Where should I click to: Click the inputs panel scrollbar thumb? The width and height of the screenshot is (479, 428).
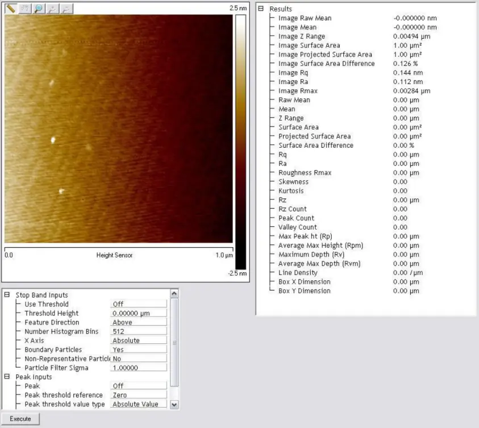[x=174, y=343]
